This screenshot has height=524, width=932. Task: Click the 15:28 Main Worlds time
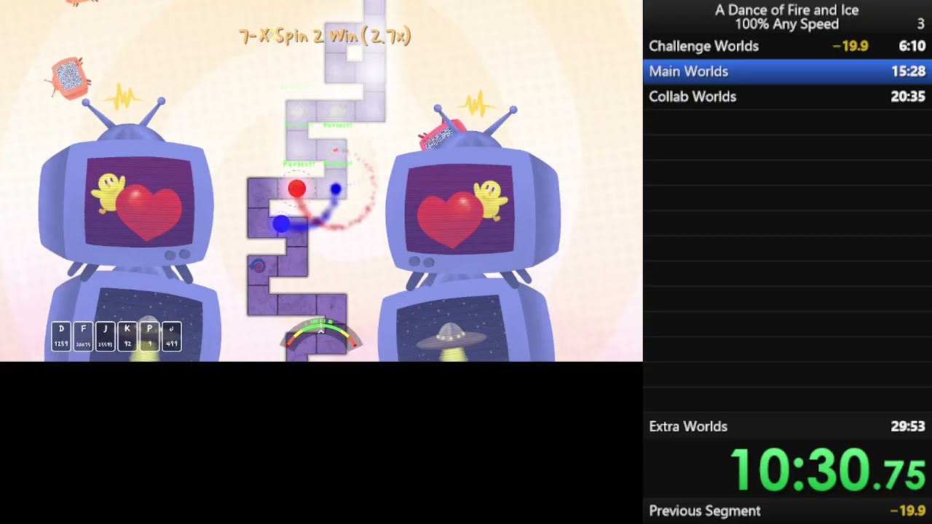click(x=908, y=71)
